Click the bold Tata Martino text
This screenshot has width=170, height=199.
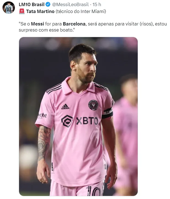coord(40,11)
